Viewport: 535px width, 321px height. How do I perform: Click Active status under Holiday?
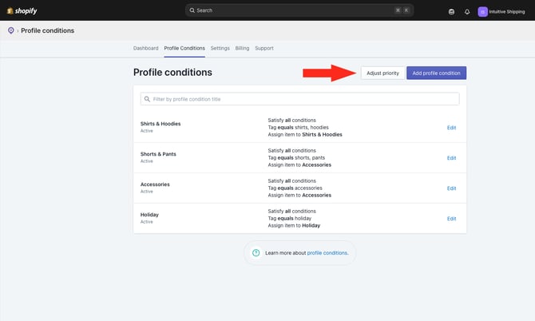[x=146, y=222]
